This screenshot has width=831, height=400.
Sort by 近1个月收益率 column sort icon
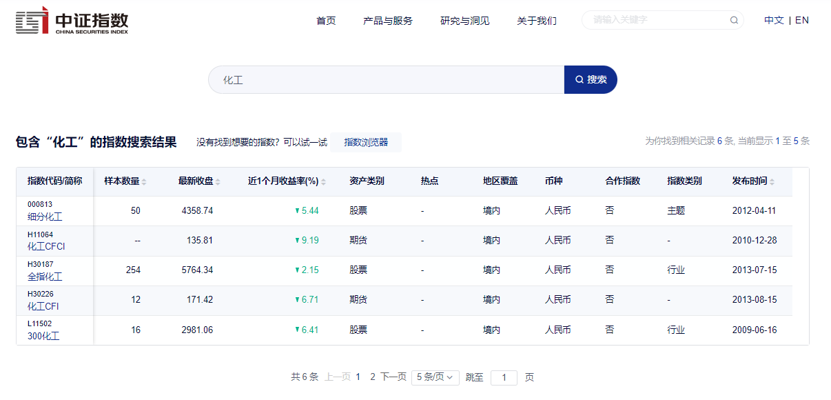(323, 182)
